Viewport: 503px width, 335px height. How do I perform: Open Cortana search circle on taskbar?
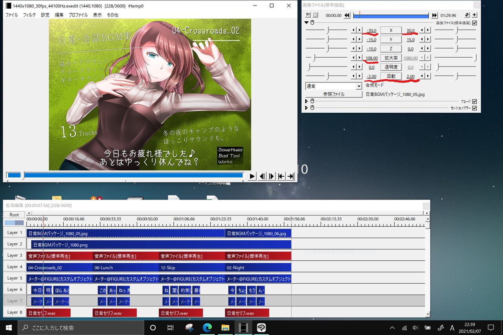click(153, 328)
